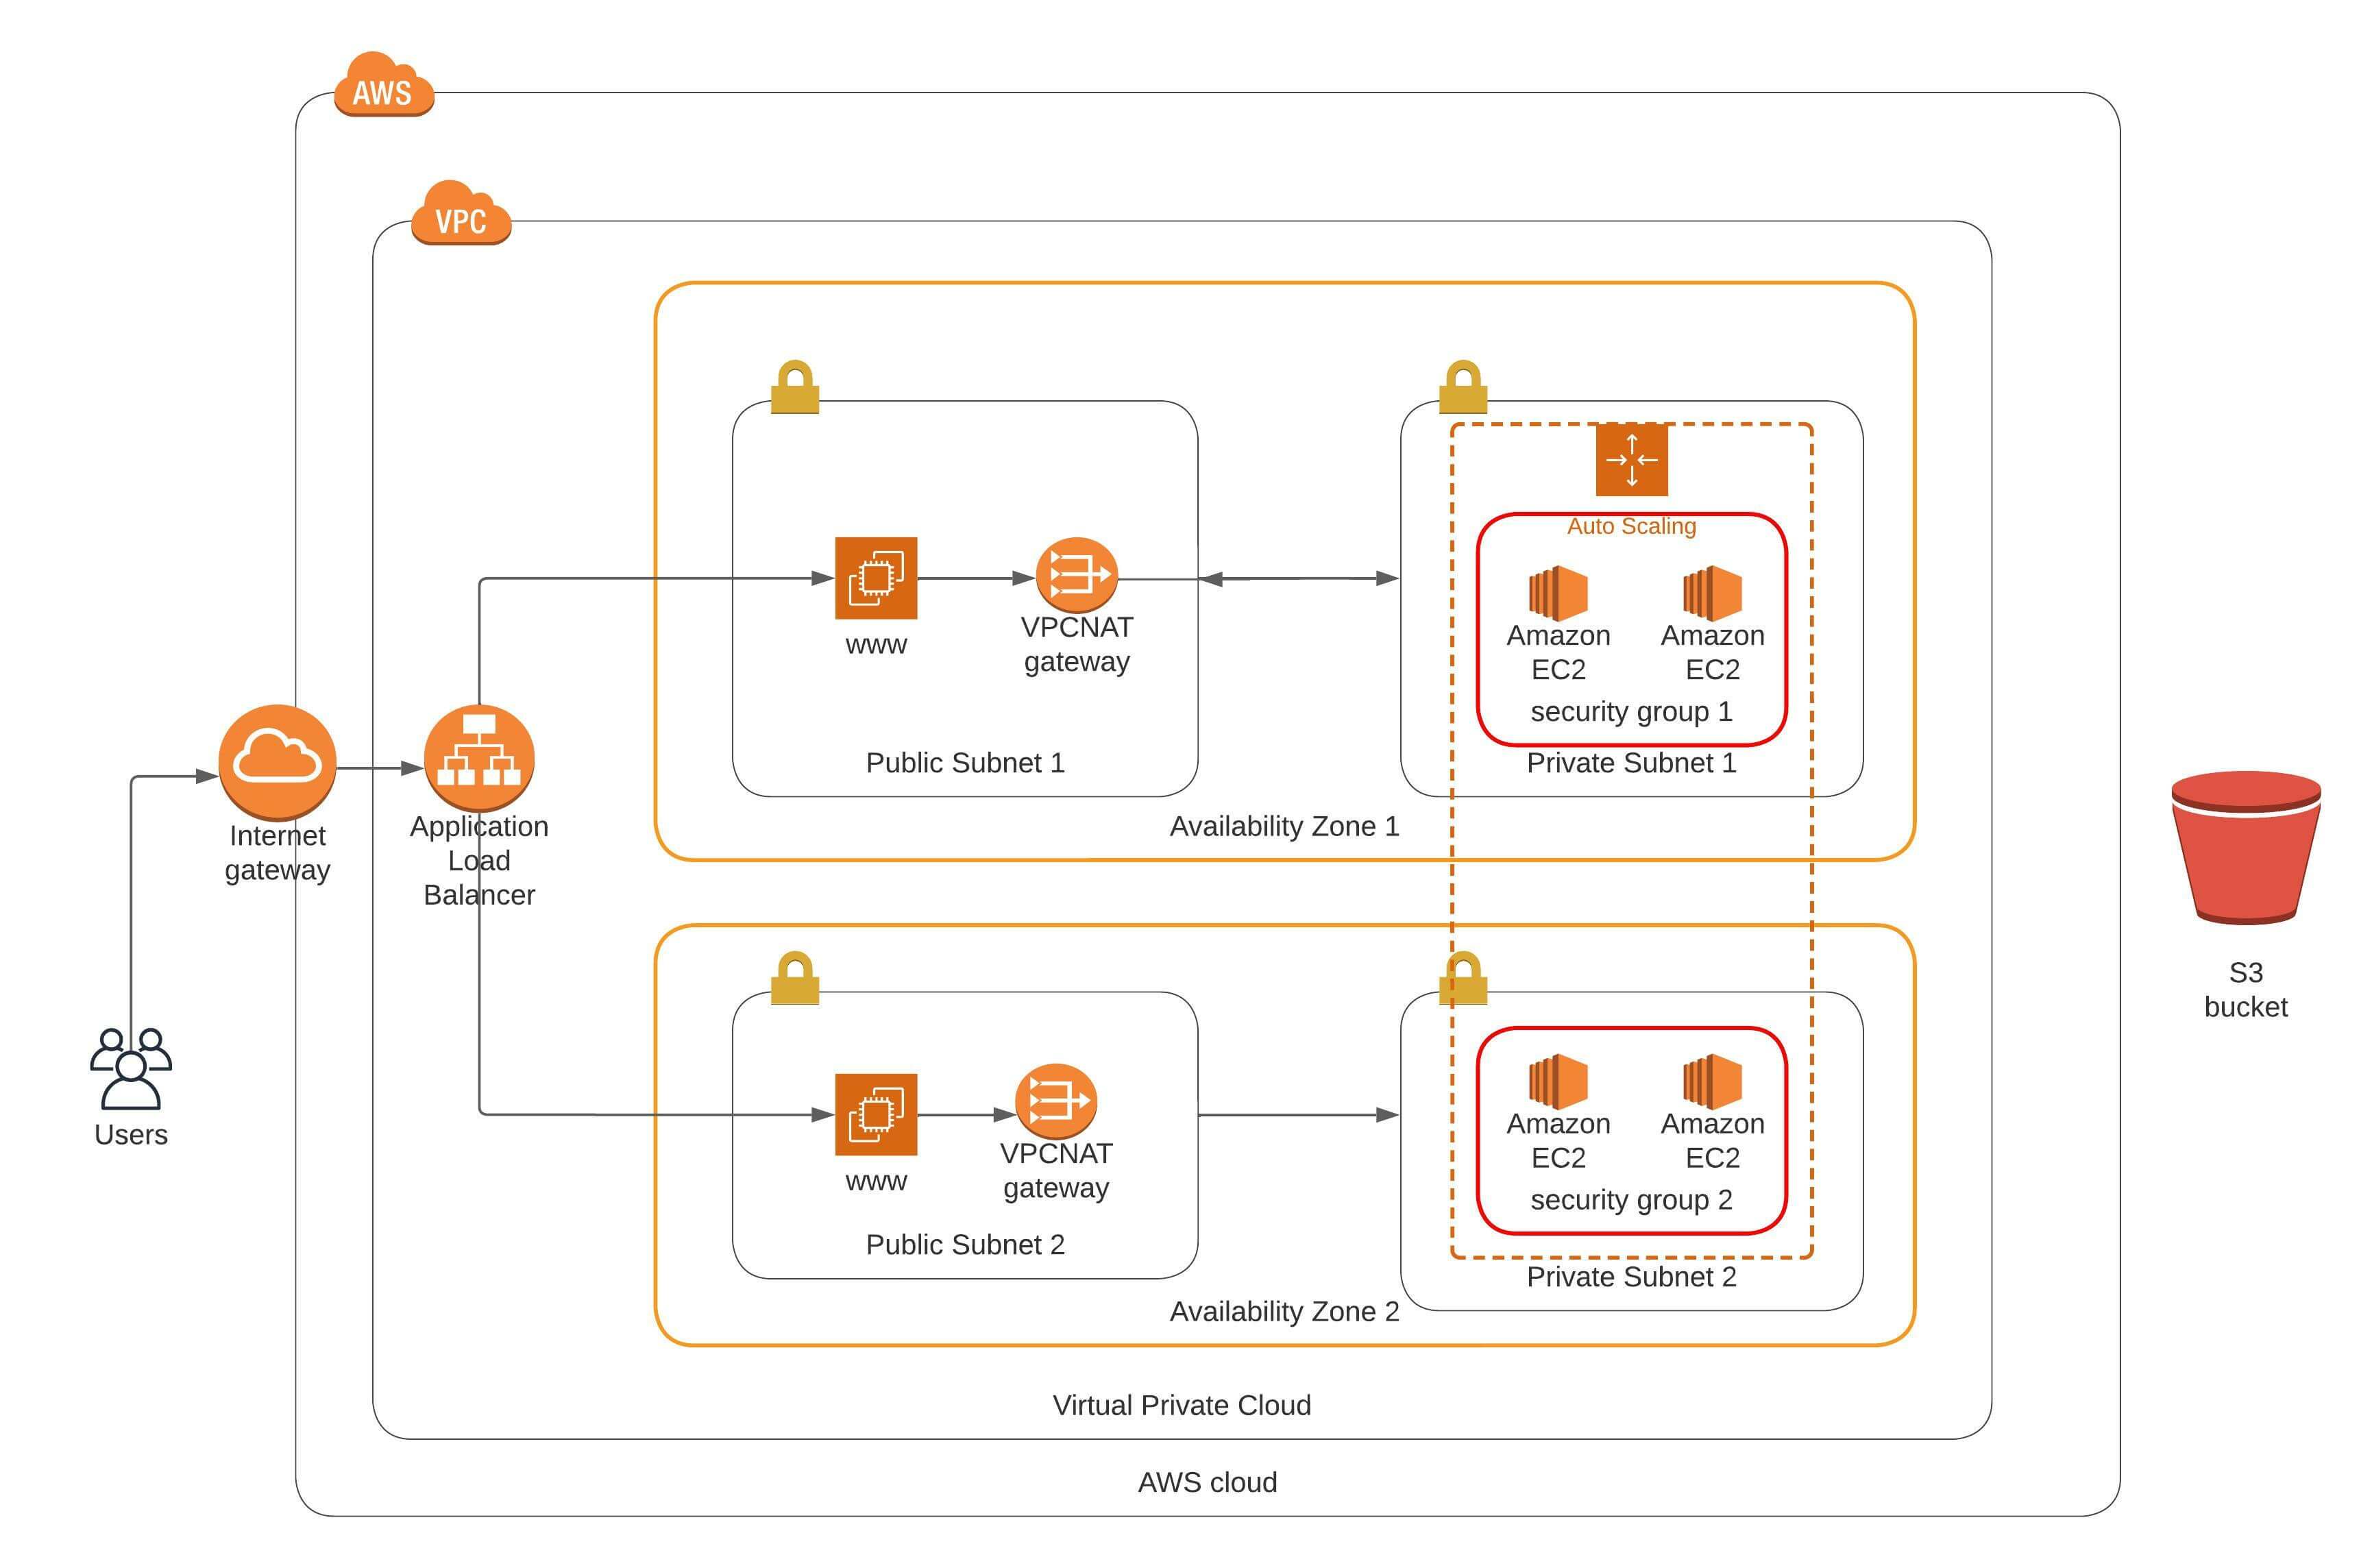The height and width of the screenshot is (1568, 2372).
Task: Select www instance icon in Public Subnet 2
Action: pyautogui.click(x=876, y=1114)
